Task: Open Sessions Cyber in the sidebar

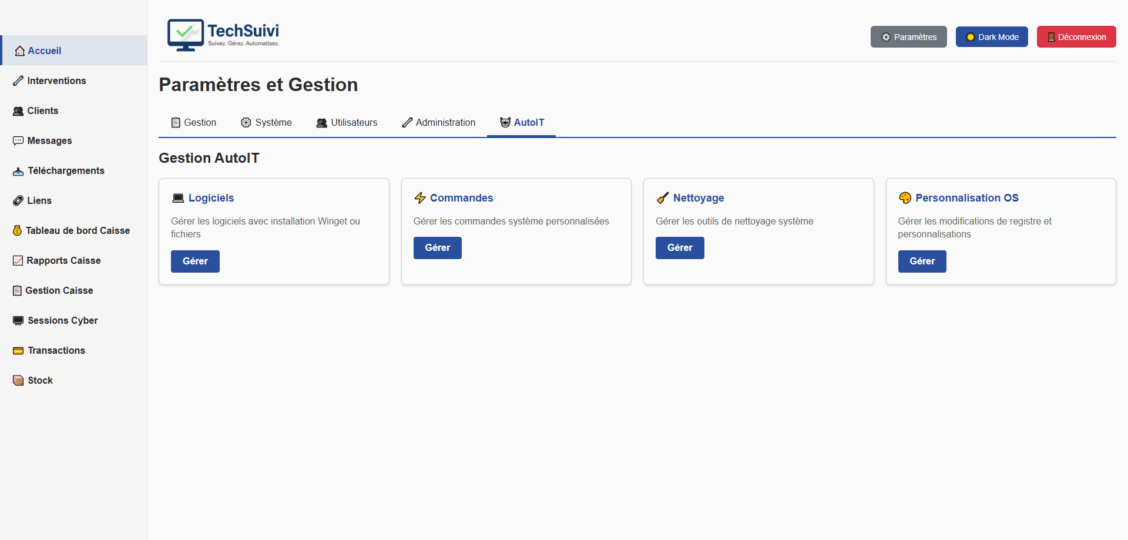Action: (x=62, y=321)
